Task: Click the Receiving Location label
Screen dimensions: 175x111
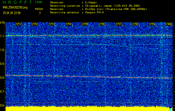Action: [65, 6]
